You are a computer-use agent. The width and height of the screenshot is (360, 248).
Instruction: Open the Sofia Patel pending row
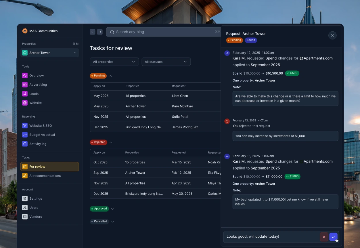click(x=155, y=117)
